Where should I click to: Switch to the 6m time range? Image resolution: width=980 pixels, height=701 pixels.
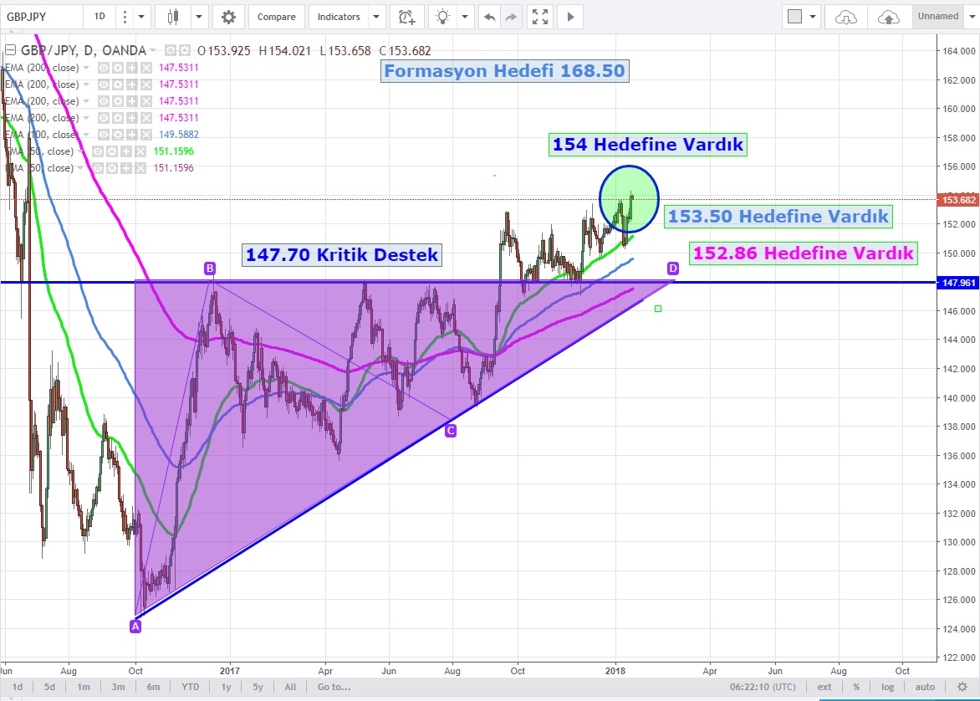[x=153, y=687]
